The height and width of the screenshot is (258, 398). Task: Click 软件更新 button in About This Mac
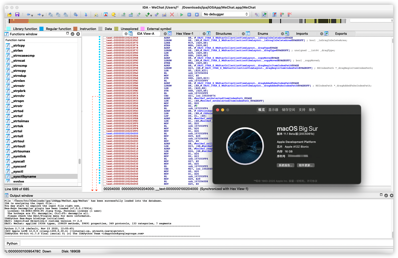pyautogui.click(x=306, y=166)
